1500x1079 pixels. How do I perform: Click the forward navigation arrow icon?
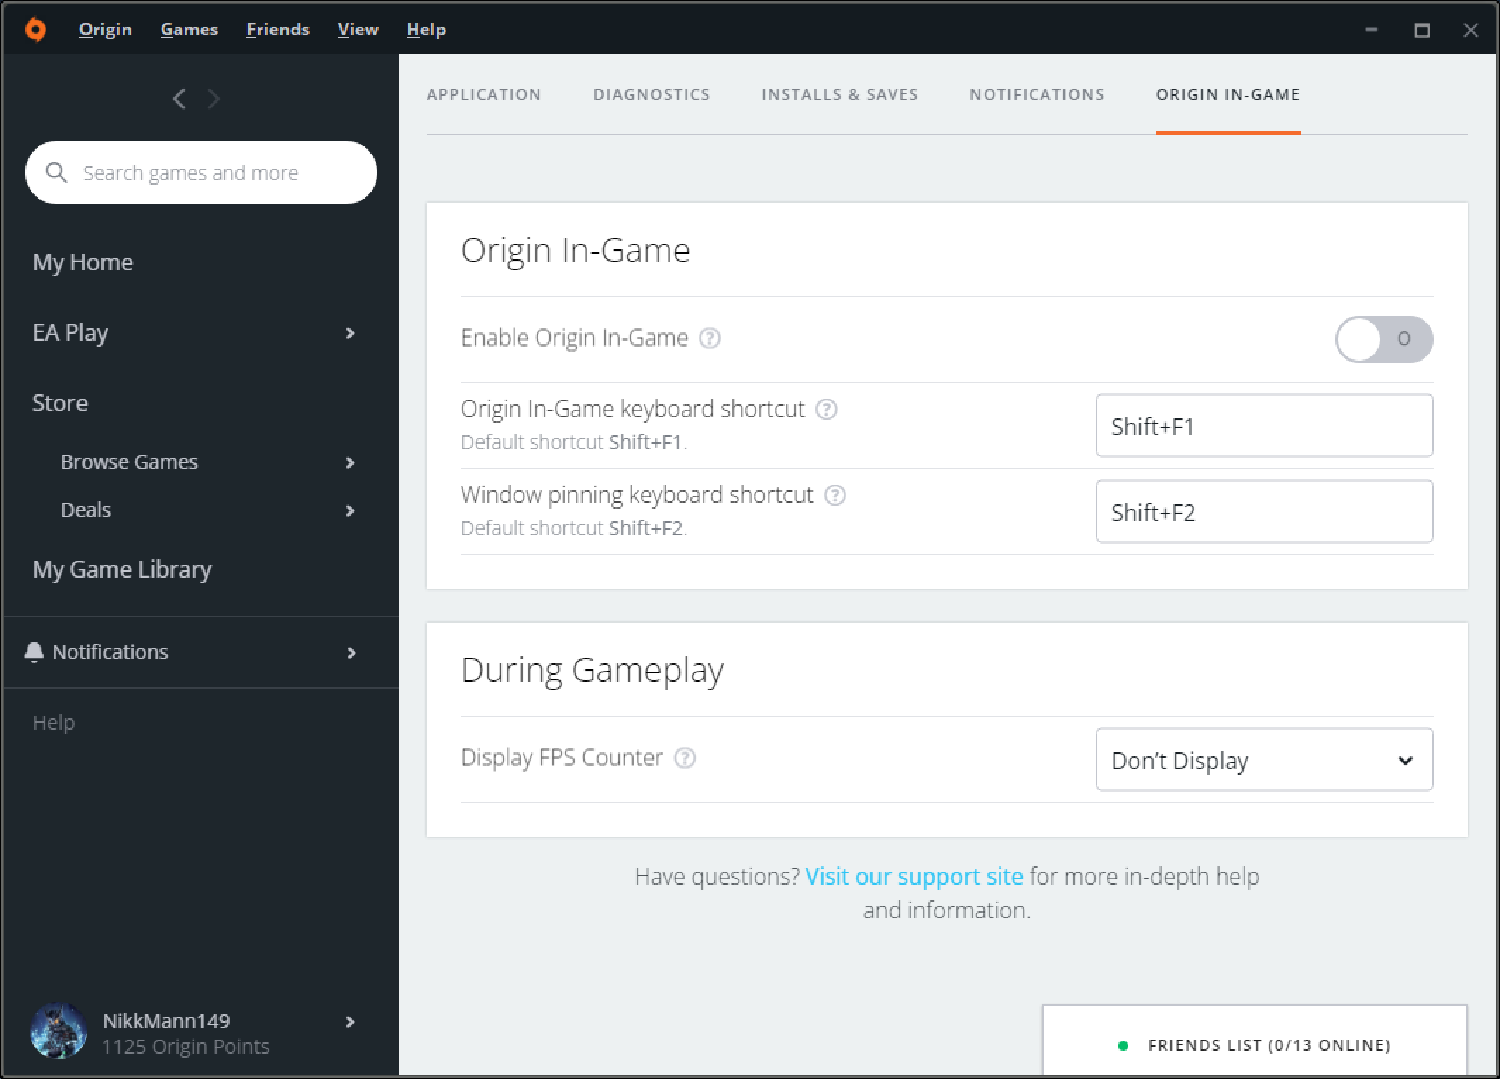[213, 99]
